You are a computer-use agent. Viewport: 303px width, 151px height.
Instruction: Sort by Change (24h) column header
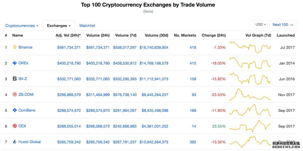point(214,35)
